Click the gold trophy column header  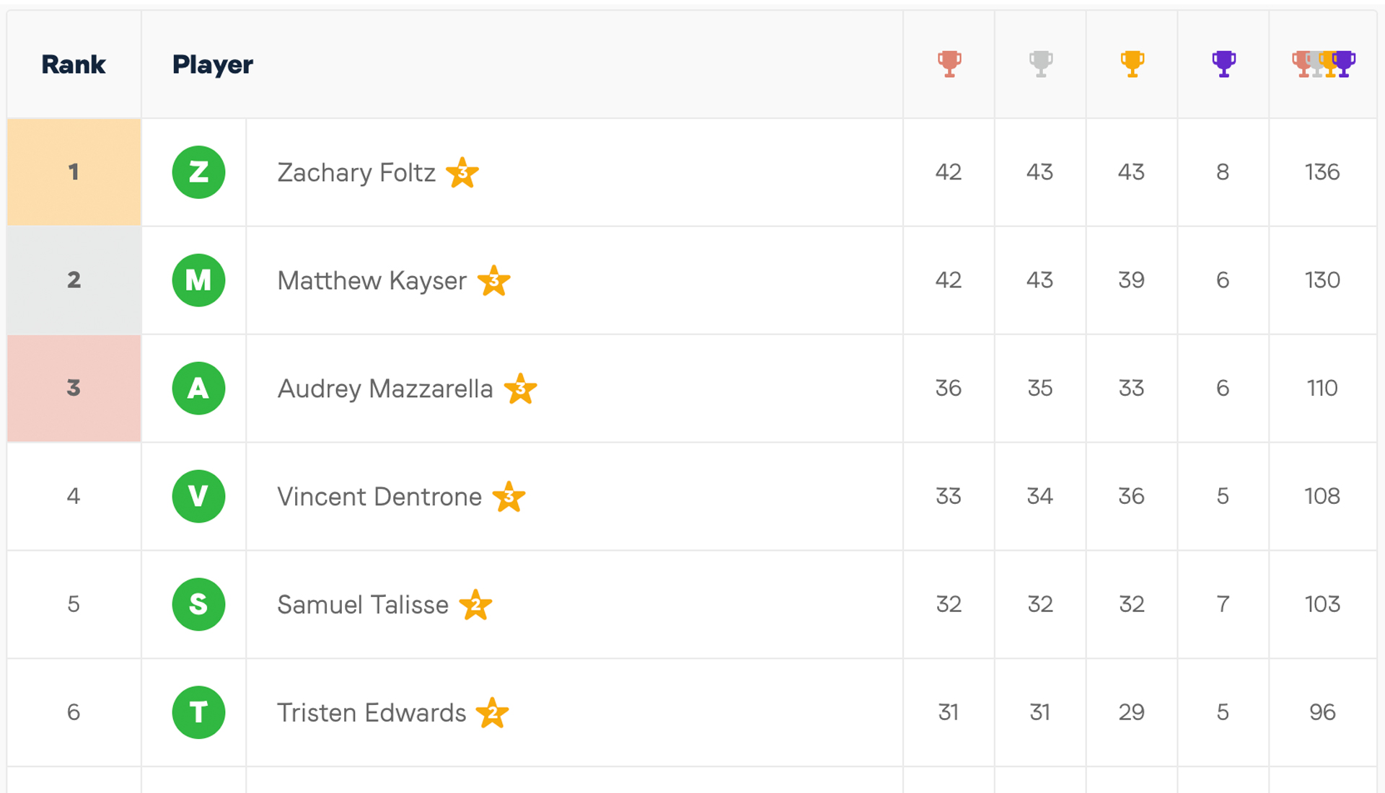pos(1132,64)
